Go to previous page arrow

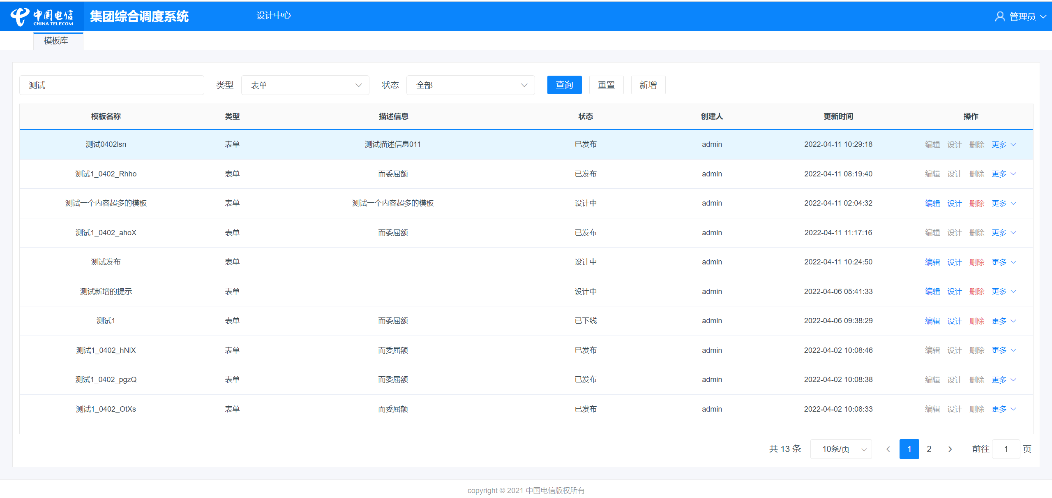pos(888,449)
